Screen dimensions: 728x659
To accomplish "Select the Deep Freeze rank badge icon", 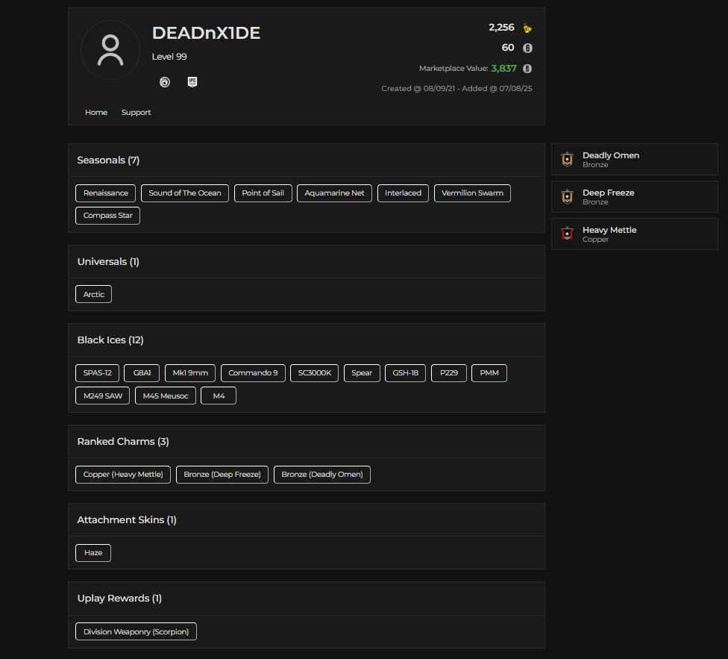I will [x=565, y=196].
